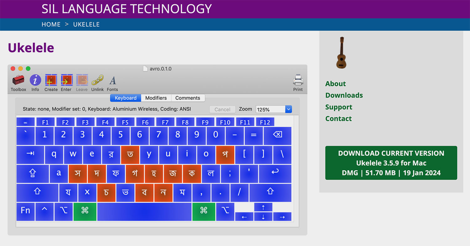Click the blue ল key
The image size is (470, 246).
point(211,174)
